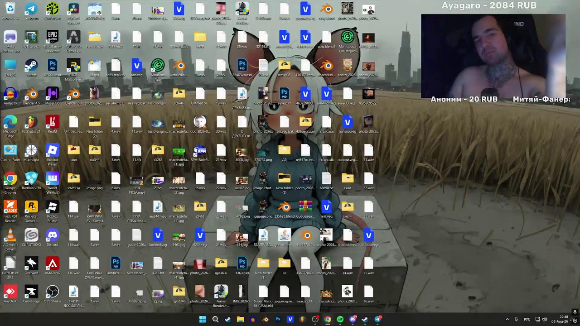Open Windows Start menu in taskbar
Screen dimensions: 580x326
coord(203,319)
